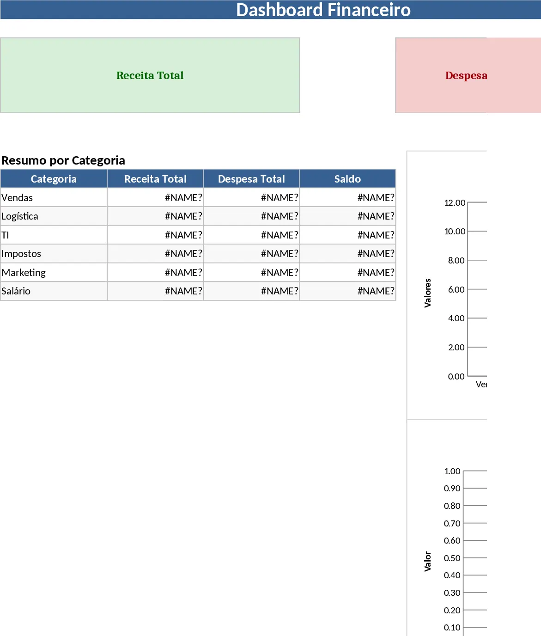The image size is (541, 636).
Task: Select Salário Despesa Total #NAME? cell
Action: tap(251, 291)
